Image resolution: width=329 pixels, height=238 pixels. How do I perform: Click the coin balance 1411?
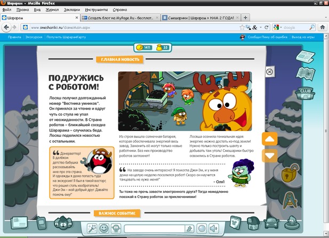144,47
